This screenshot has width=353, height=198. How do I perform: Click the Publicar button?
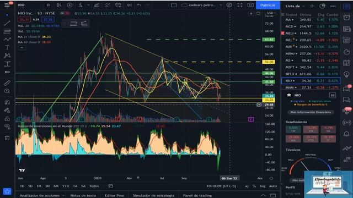click(268, 5)
